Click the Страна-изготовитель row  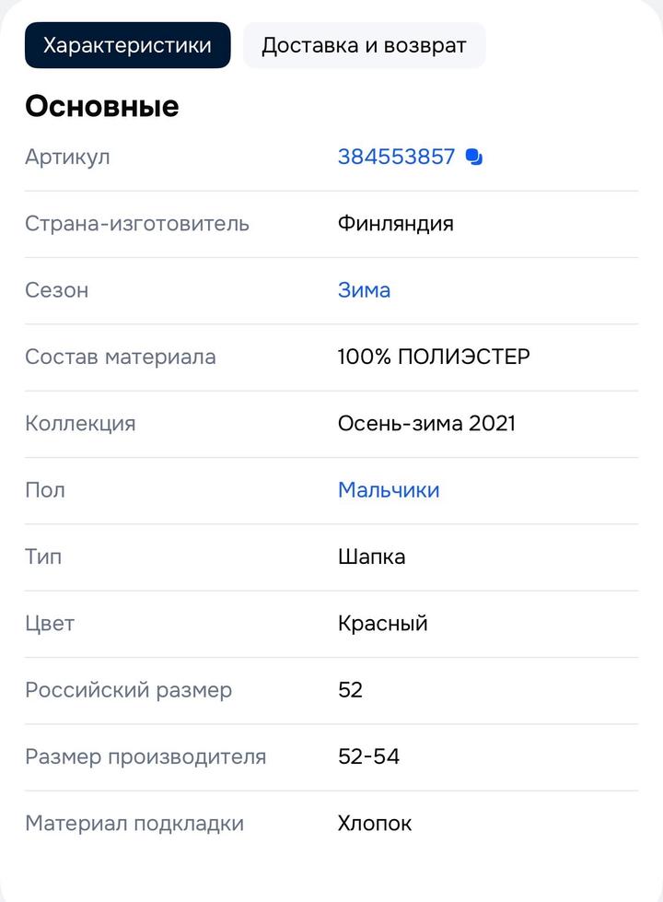(138, 224)
